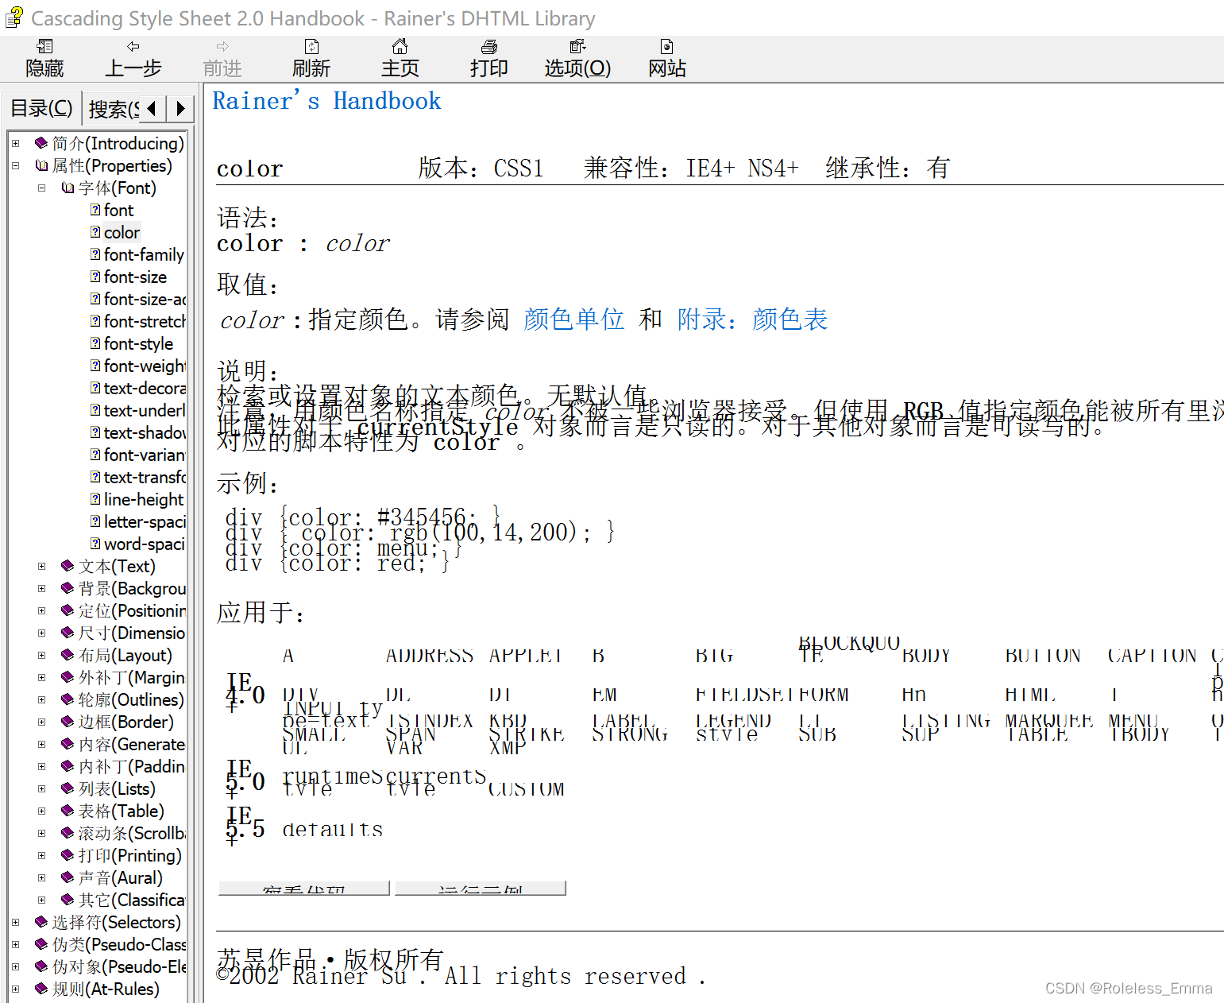This screenshot has height=1003, width=1224.
Task: Expand the 规则(At-Rules) tree node
Action: click(15, 989)
